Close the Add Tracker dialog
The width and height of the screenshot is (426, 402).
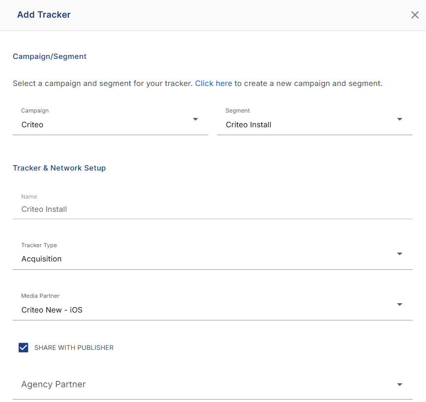(415, 15)
